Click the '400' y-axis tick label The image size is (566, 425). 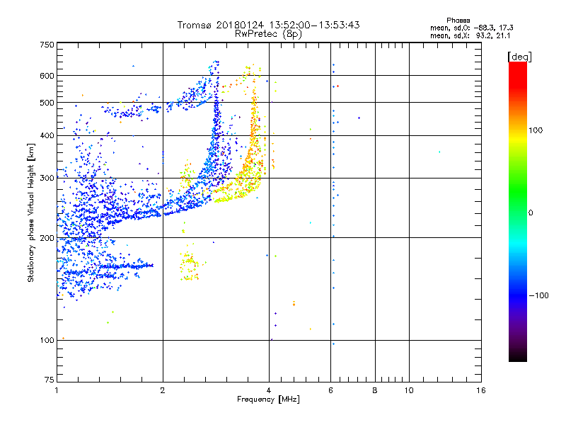tap(47, 135)
